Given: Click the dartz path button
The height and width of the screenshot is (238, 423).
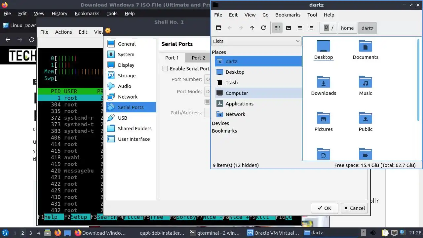Looking at the screenshot, I should click(x=367, y=28).
